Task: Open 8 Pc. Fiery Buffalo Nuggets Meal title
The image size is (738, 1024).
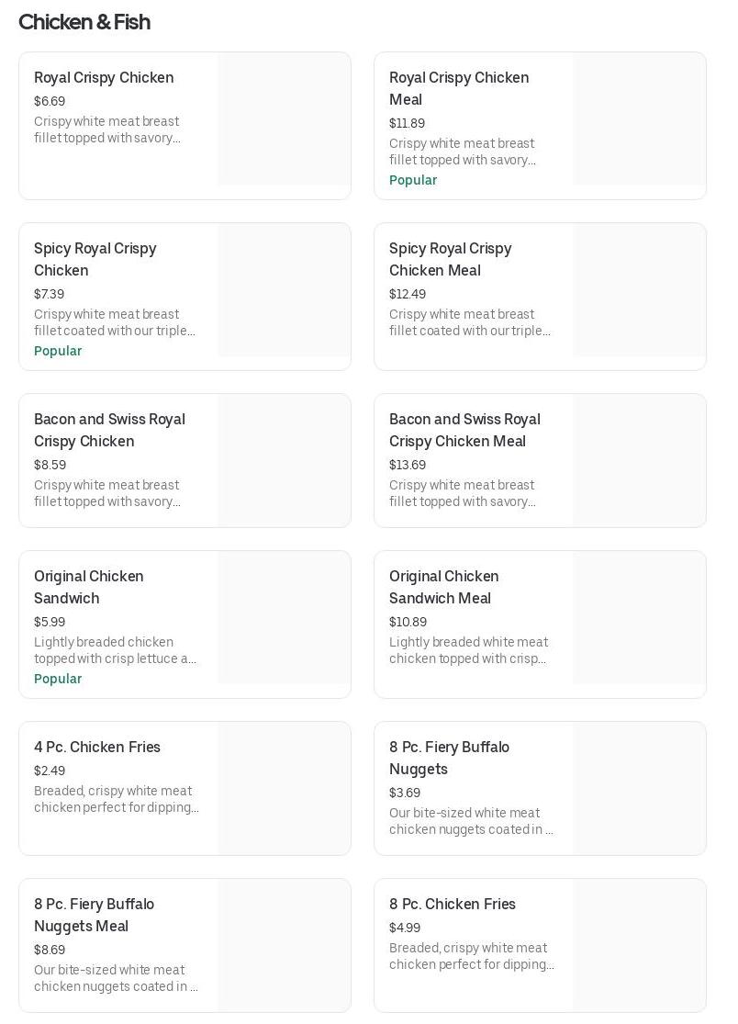Action: tap(94, 915)
